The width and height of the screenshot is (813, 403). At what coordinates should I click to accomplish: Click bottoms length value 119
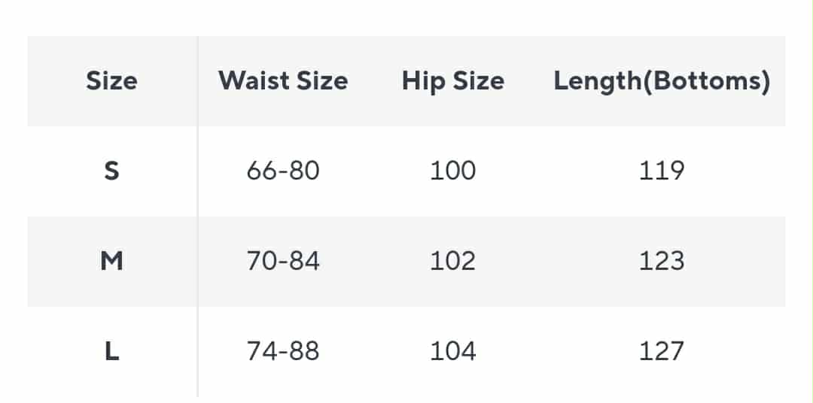(x=662, y=171)
